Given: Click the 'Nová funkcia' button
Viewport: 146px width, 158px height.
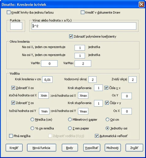Looking at the screenshot, I should tap(42, 148).
